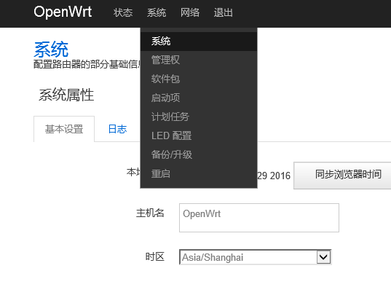Open the 状态 menu in navbar
Screen dimensions: 391x287
pyautogui.click(x=123, y=12)
